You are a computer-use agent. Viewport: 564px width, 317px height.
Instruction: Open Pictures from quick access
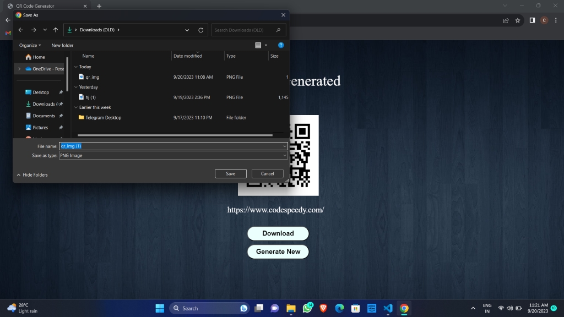[x=40, y=128]
